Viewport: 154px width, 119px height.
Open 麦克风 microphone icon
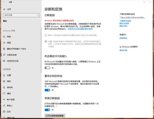click(4, 87)
